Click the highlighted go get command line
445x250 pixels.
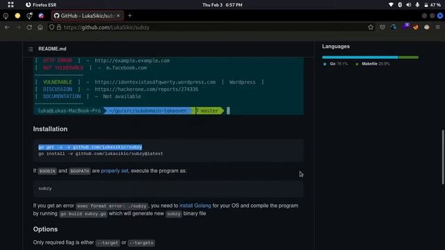point(90,147)
